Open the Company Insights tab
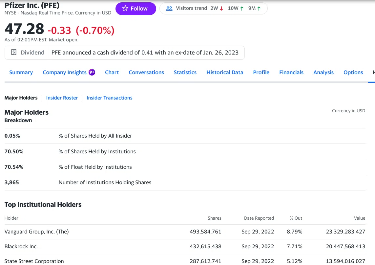 65,72
